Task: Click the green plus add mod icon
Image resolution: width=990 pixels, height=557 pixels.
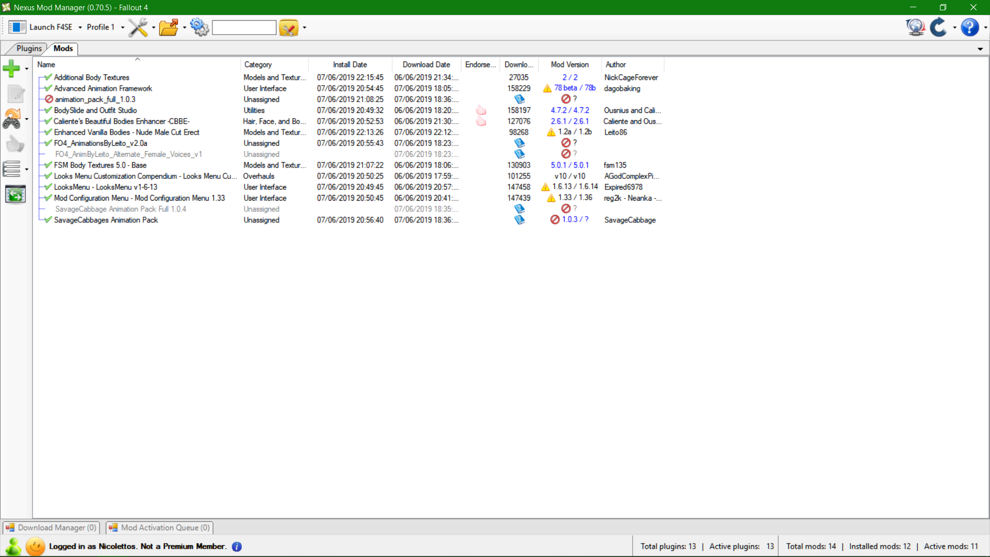Action: (11, 69)
